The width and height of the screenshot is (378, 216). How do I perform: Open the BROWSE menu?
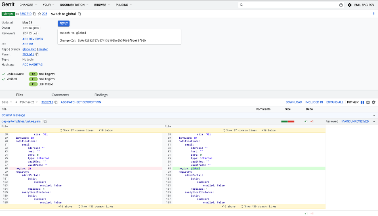[102, 5]
